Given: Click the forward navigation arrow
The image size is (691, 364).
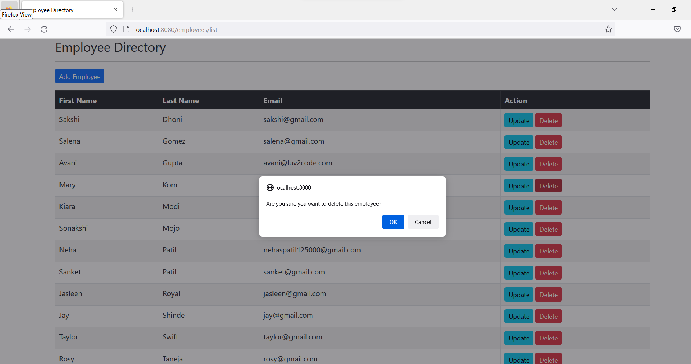Looking at the screenshot, I should coord(28,29).
